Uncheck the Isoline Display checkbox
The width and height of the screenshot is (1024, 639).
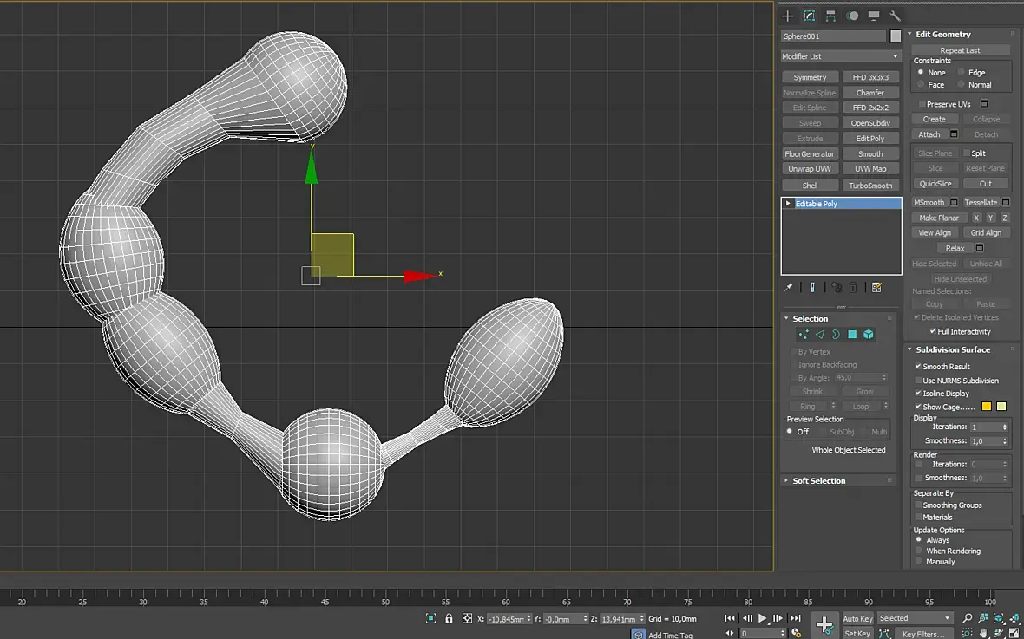tap(918, 394)
